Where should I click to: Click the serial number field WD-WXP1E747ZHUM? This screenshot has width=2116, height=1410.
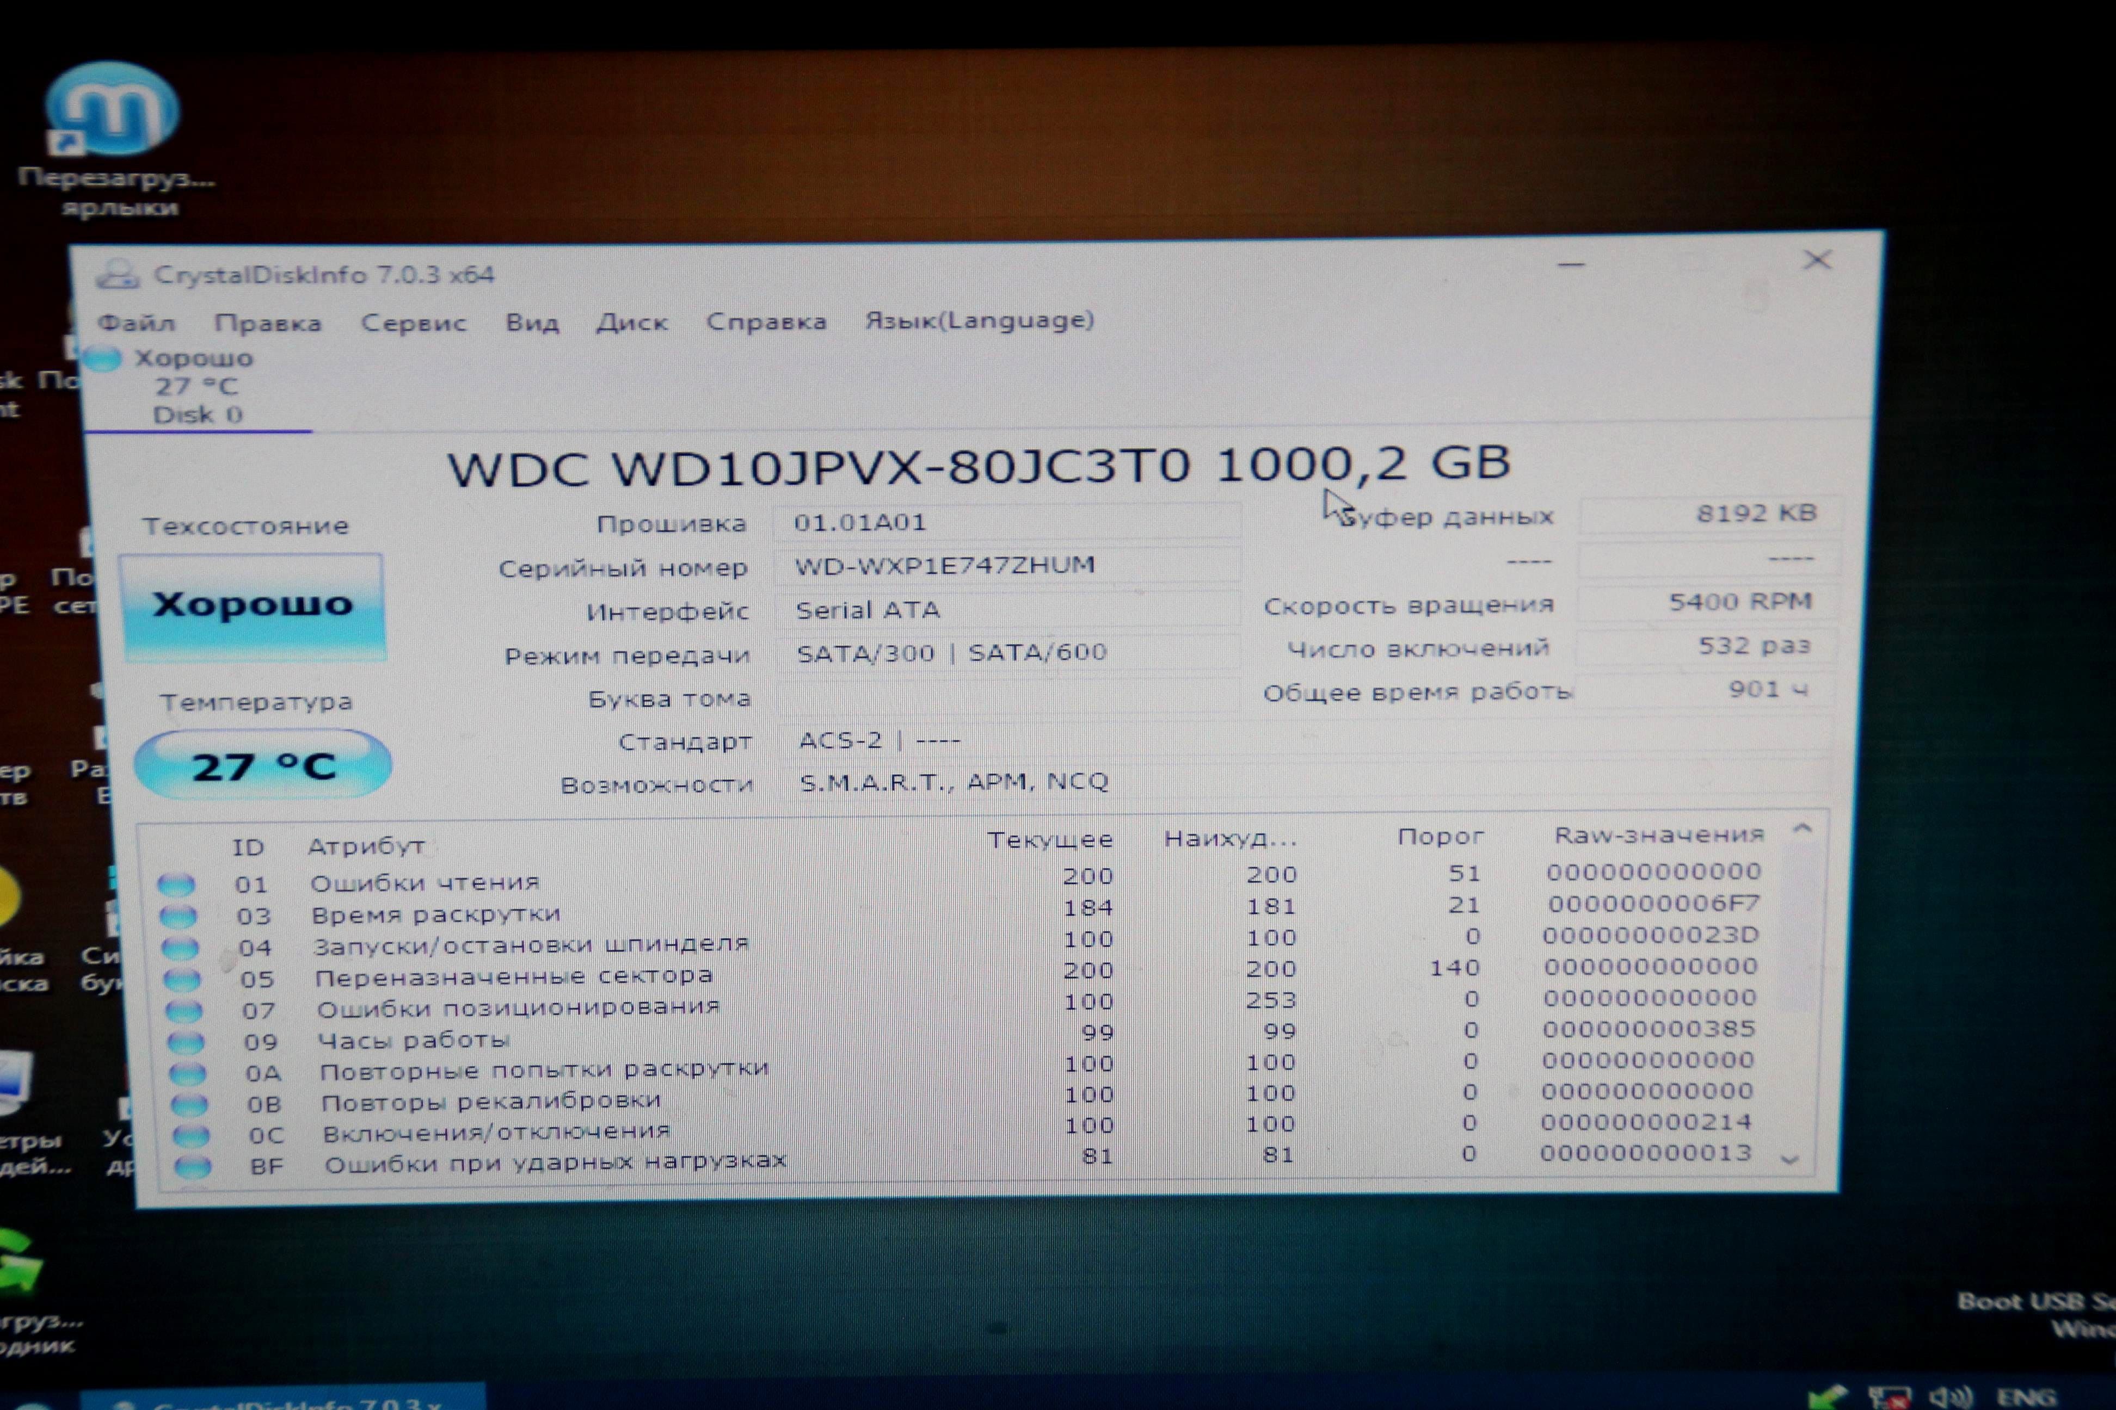[x=1008, y=566]
